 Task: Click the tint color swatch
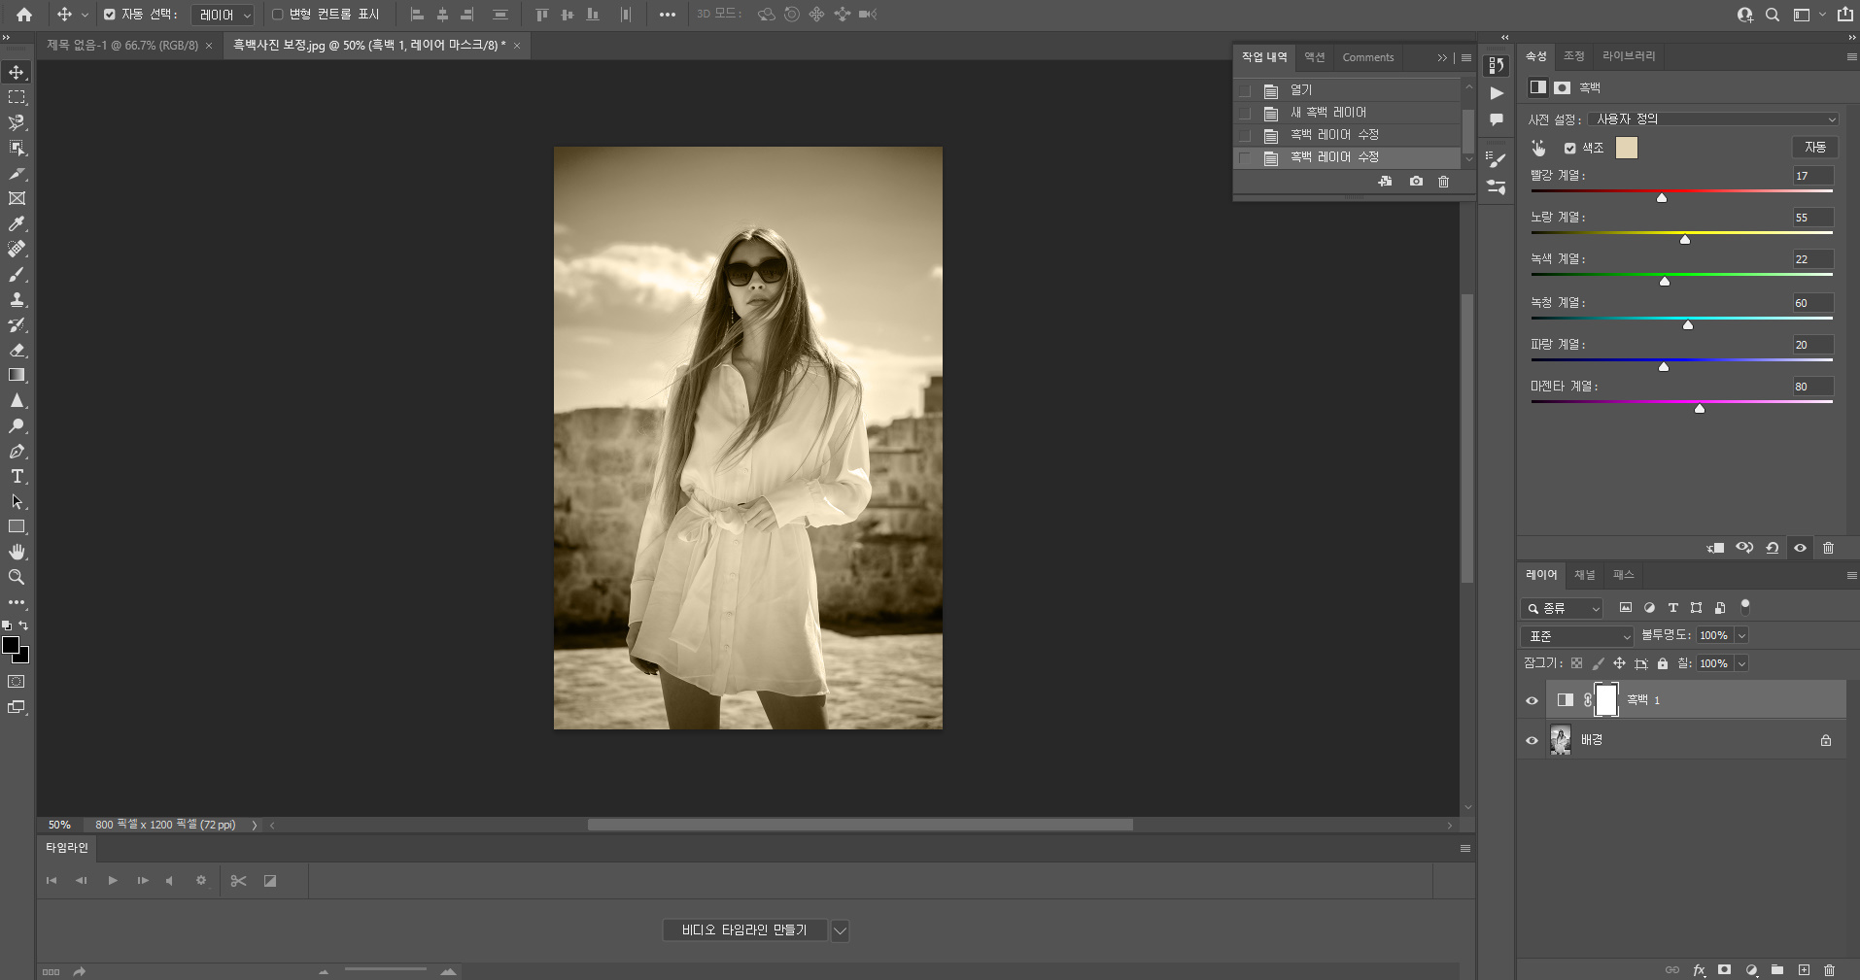[x=1627, y=148]
